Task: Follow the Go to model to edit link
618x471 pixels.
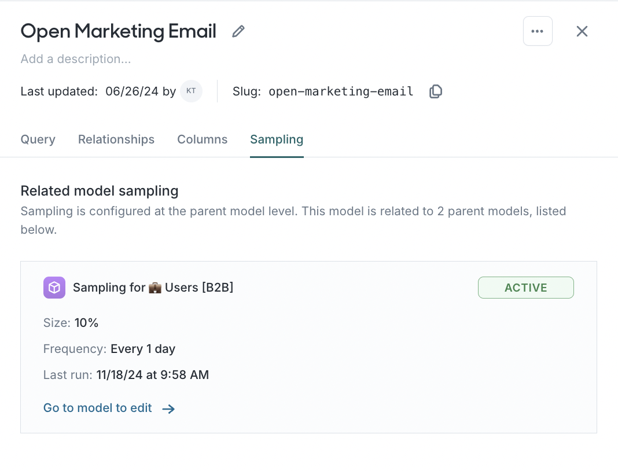Action: pyautogui.click(x=98, y=408)
